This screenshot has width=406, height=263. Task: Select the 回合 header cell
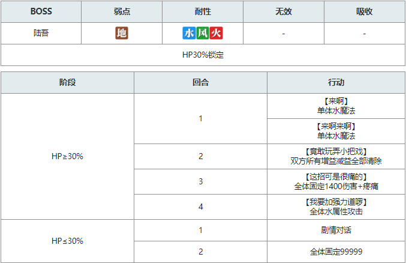(201, 82)
